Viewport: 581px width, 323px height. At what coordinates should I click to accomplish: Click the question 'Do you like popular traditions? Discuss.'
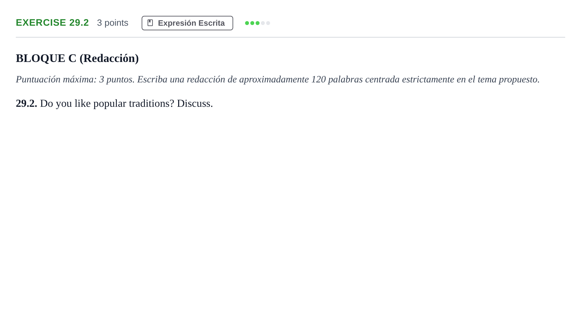(x=126, y=103)
